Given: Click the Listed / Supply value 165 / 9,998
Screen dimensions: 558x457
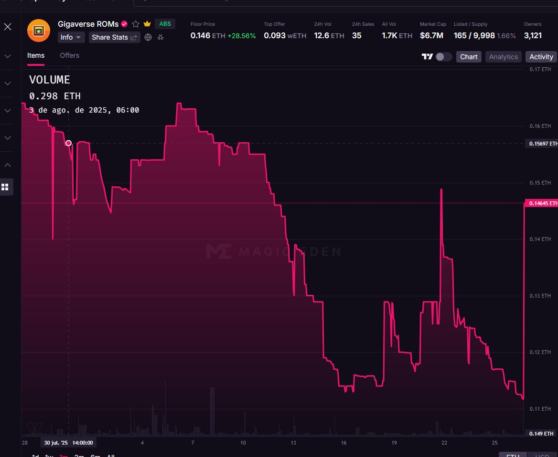Looking at the screenshot, I should pos(474,35).
